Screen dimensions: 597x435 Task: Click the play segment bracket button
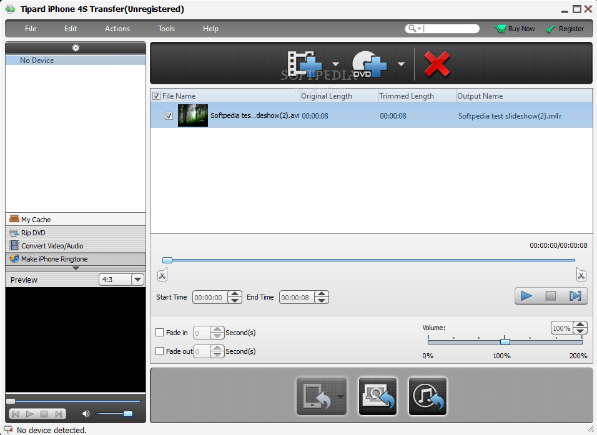575,296
